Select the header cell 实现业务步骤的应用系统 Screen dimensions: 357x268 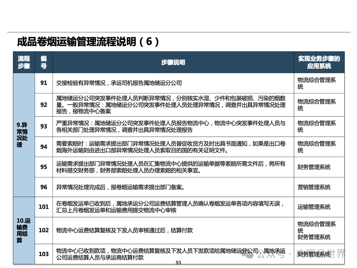319,62
